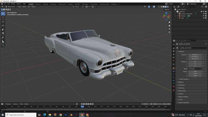This screenshot has width=208, height=117.
Task: Select the Move tool in the viewport toolbar
Action: coord(3,22)
